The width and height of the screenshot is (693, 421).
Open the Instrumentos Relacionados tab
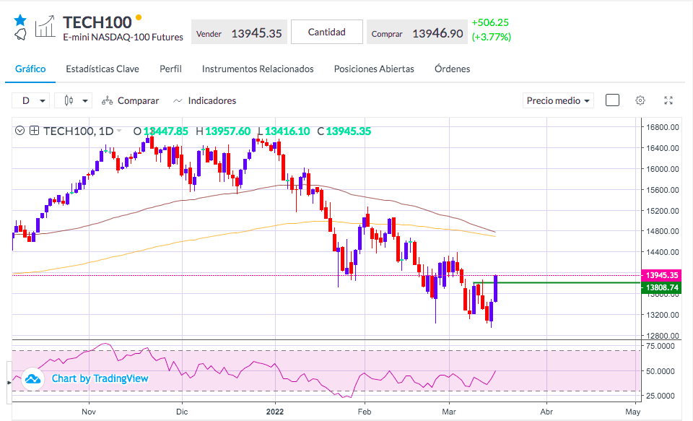pos(258,69)
